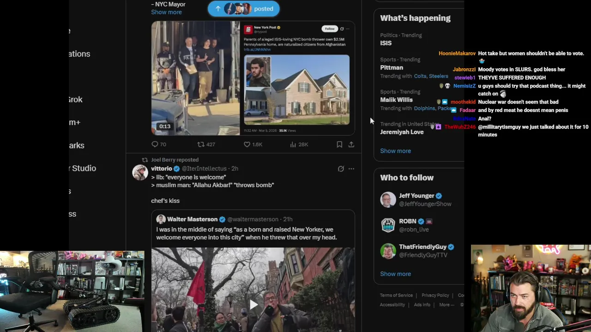
Task: Open vittorio's profile avatar
Action: pyautogui.click(x=140, y=172)
